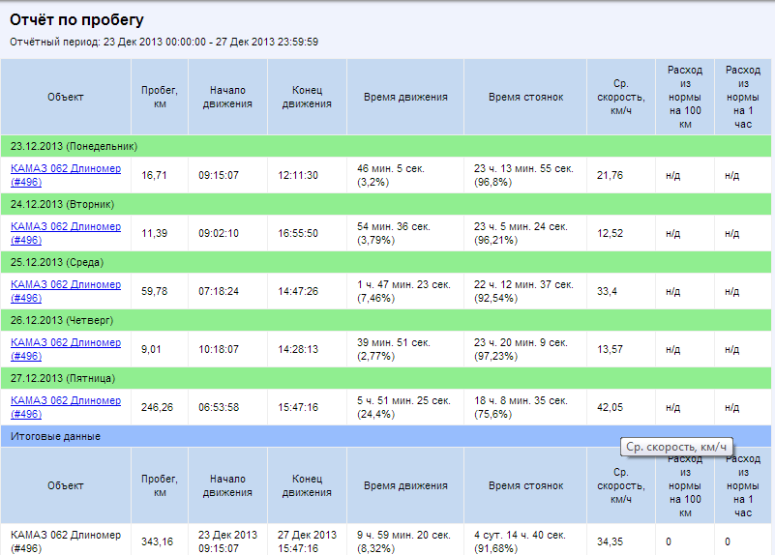Click the top 'Время движения' column header
Viewport: 775px width, 555px height.
(405, 97)
